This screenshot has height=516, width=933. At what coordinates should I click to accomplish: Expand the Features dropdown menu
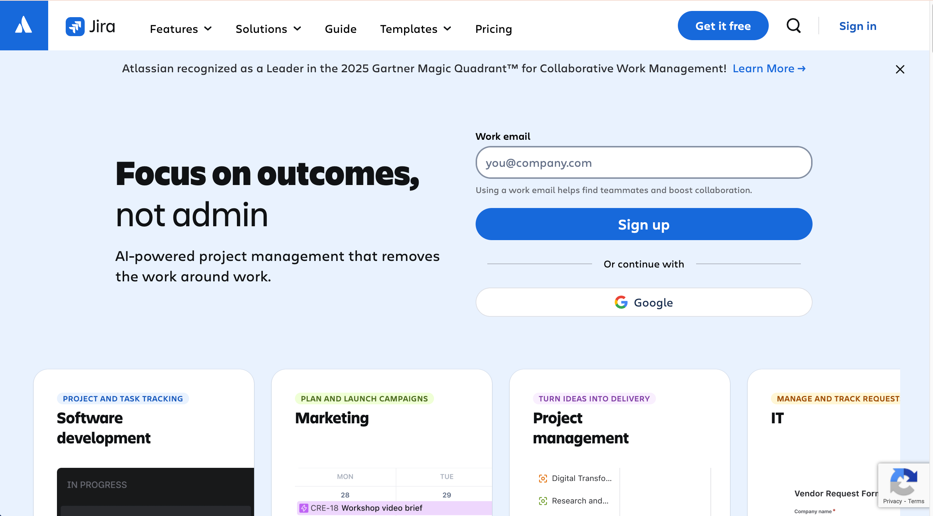(x=181, y=29)
